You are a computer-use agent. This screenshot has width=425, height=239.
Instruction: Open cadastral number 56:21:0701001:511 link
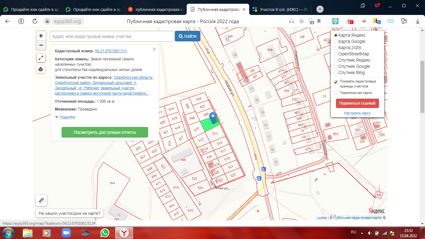point(111,51)
